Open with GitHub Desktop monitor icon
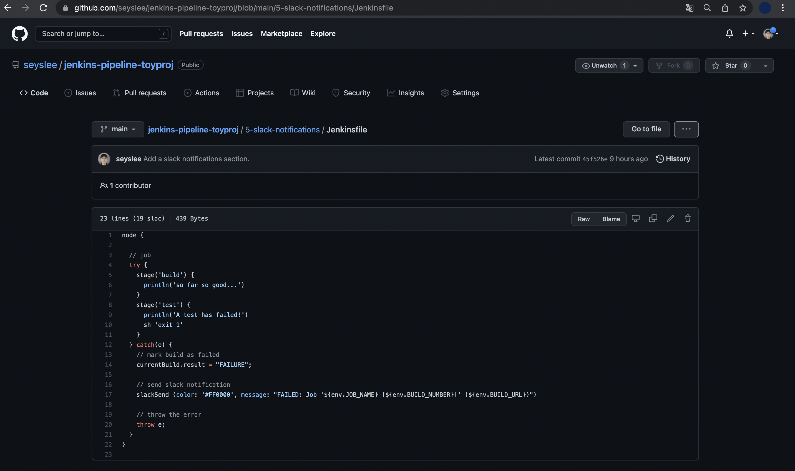The height and width of the screenshot is (471, 795). click(x=635, y=218)
